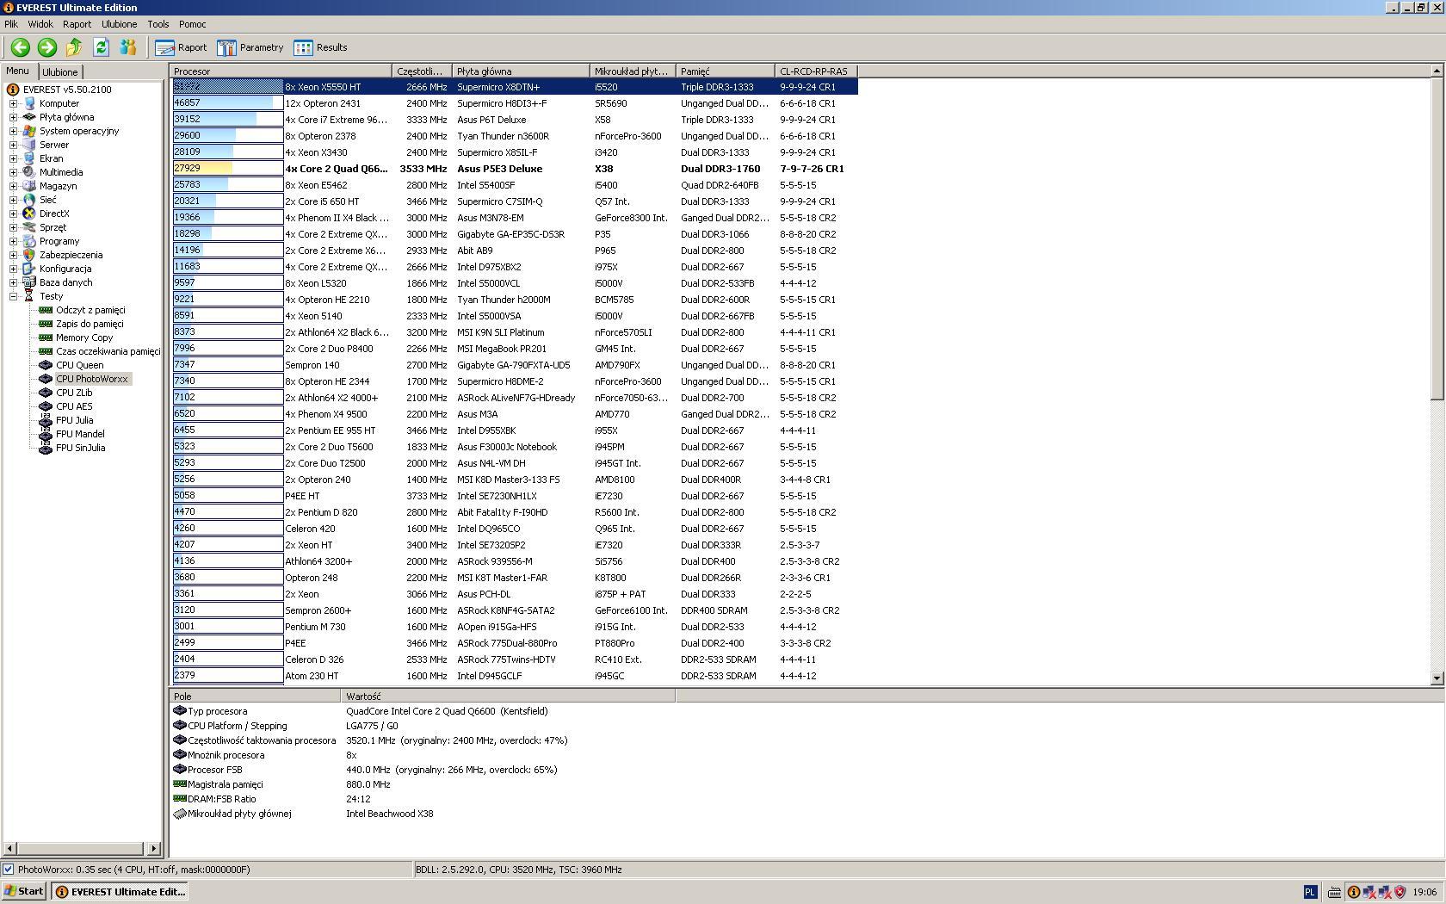Open the Results toolbar button
The width and height of the screenshot is (1446, 904).
pos(320,48)
